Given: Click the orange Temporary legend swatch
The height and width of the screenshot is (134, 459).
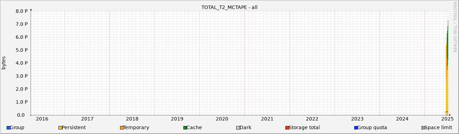Looking at the screenshot, I should [x=122, y=128].
